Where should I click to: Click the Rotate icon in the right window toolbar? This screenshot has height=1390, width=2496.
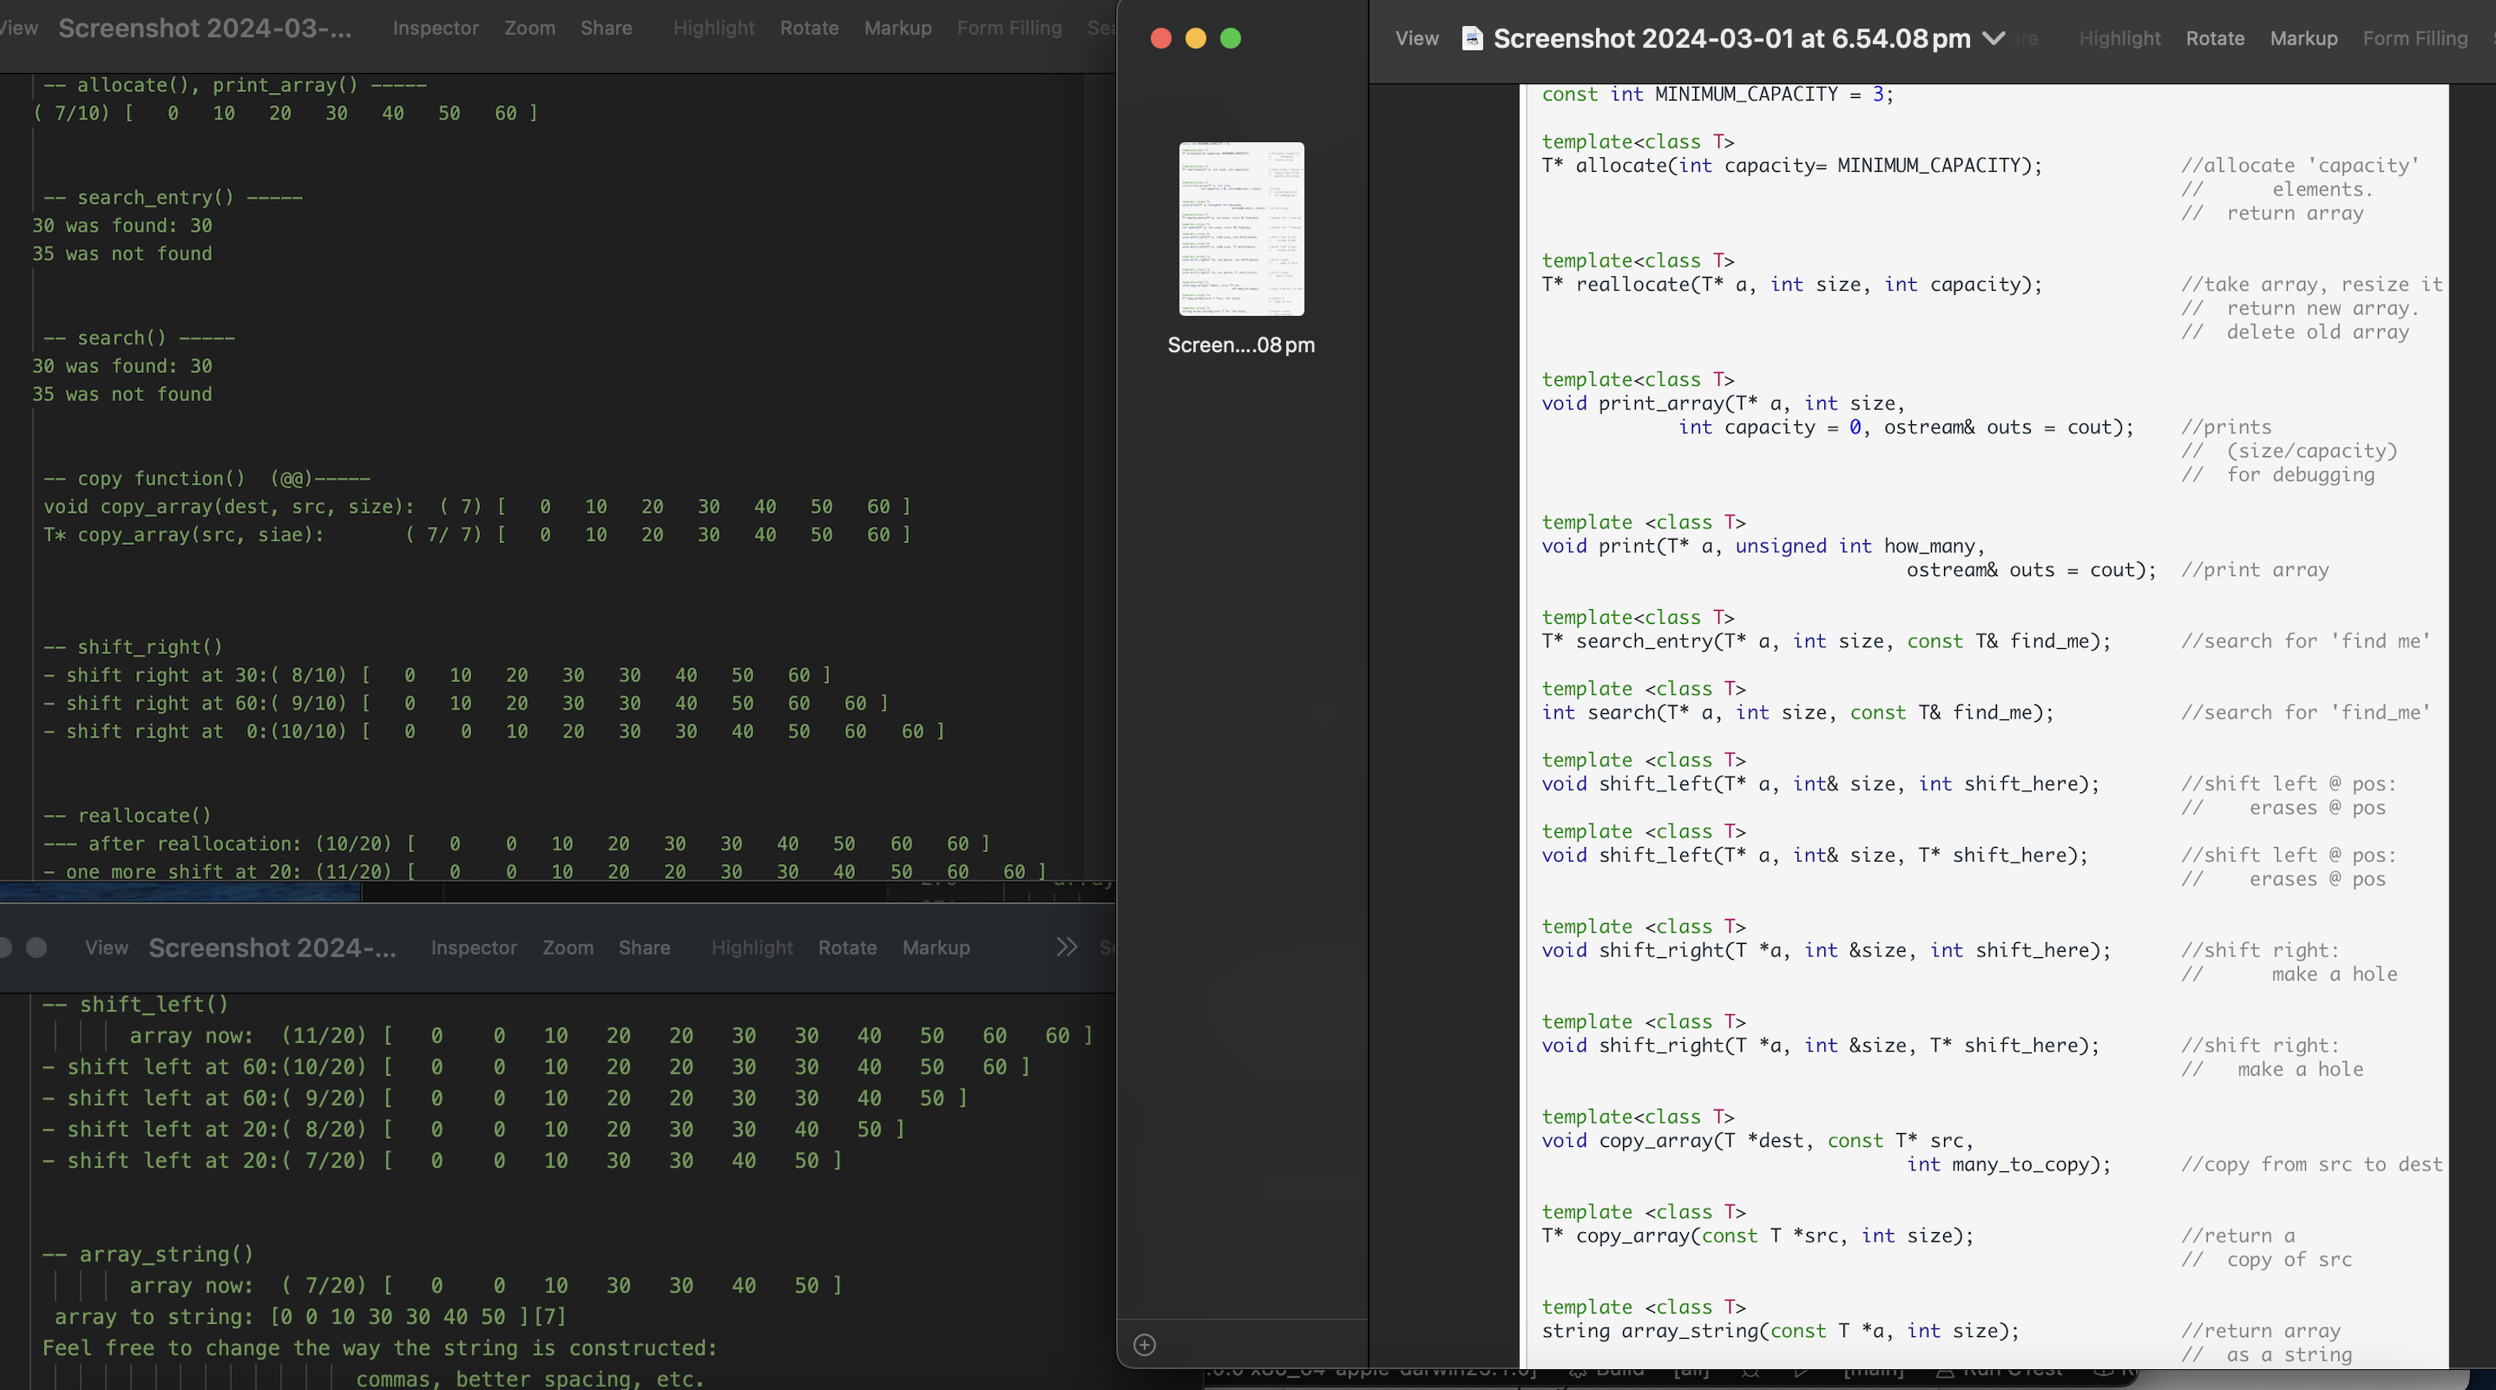(2215, 39)
